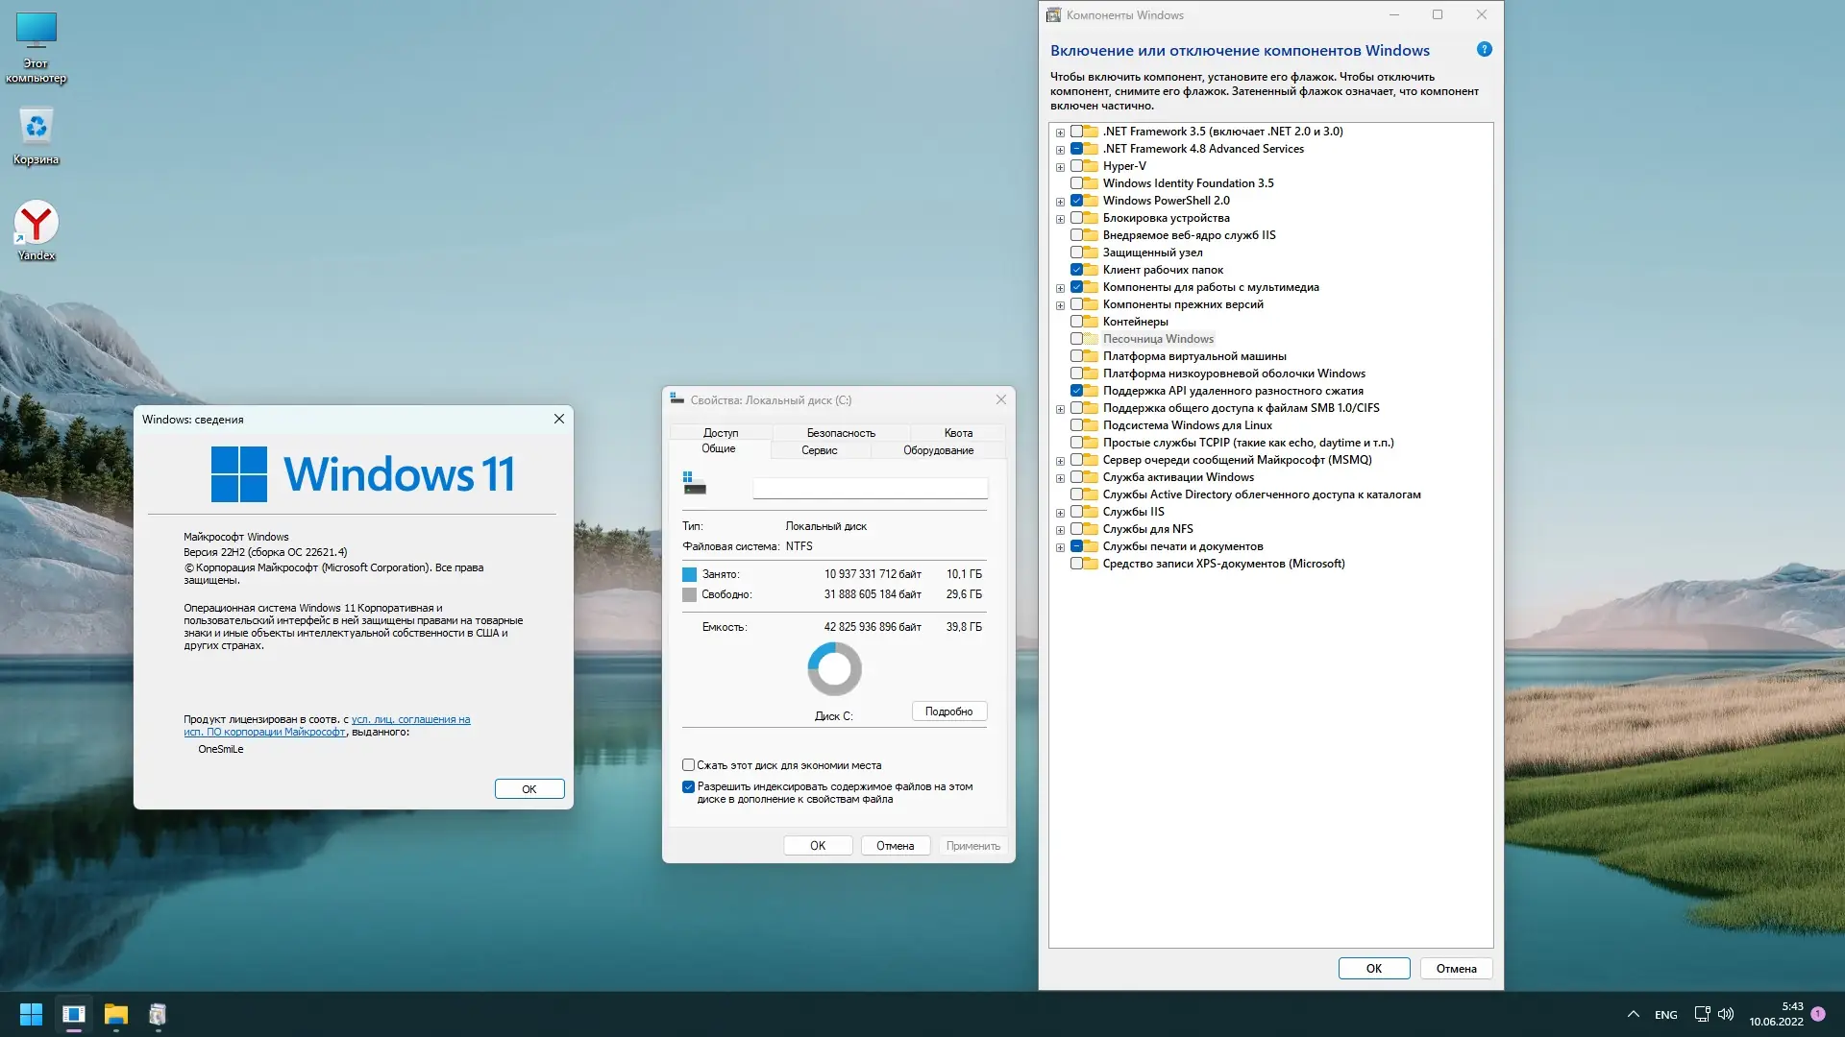Viewport: 1845px width, 1037px height.
Task: Expand the .NET Framework 3.5 node
Action: click(1060, 133)
